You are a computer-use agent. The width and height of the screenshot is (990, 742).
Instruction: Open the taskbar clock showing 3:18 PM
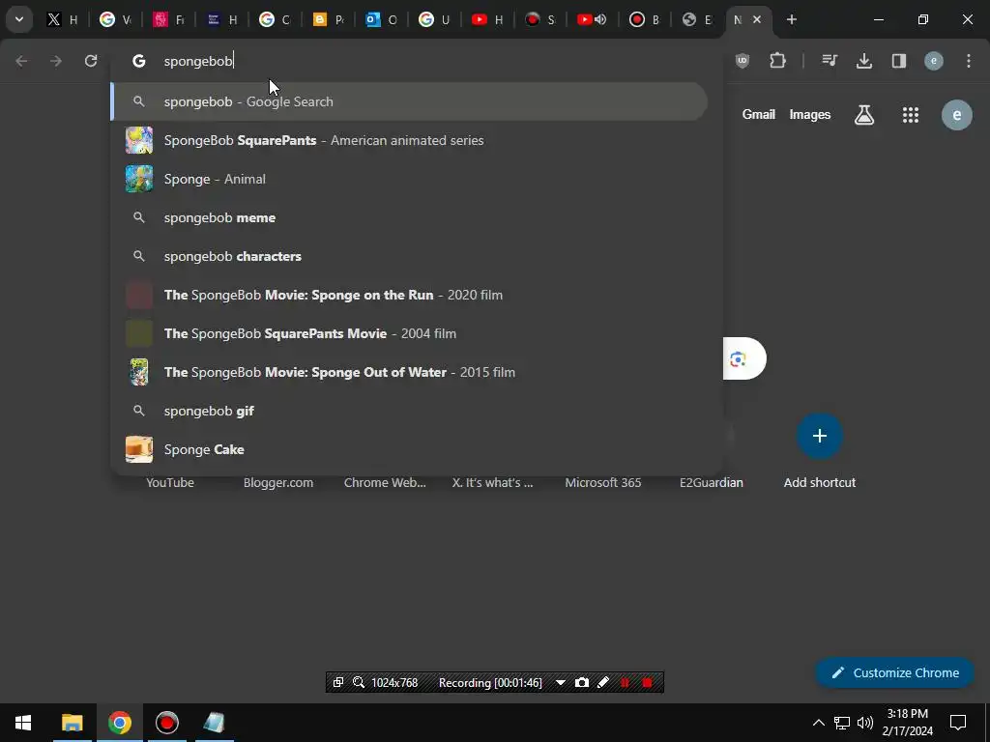[907, 723]
